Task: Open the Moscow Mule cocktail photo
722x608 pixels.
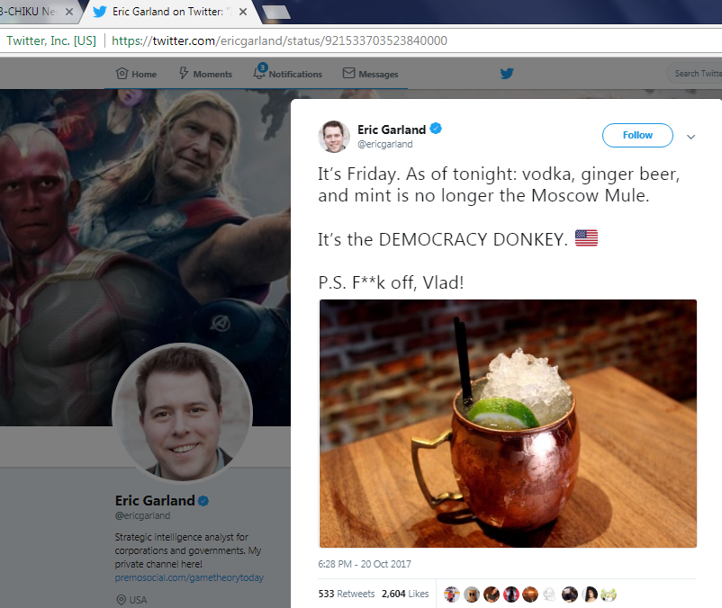Action: pyautogui.click(x=508, y=424)
